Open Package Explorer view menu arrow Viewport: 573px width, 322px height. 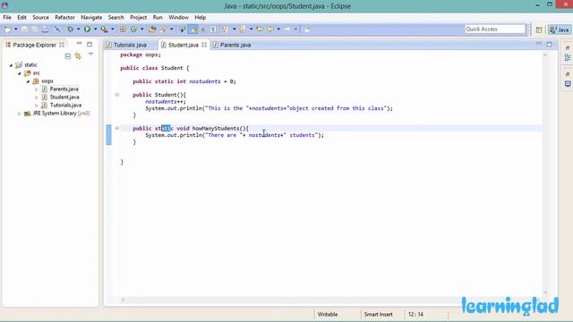pyautogui.click(x=91, y=54)
